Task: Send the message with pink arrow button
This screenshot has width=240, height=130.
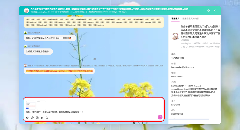Action: pyautogui.click(x=160, y=117)
